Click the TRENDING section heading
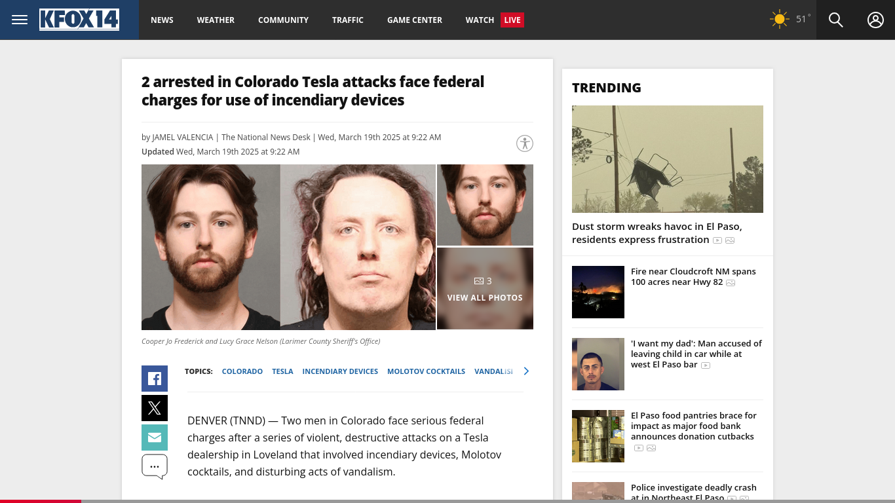This screenshot has height=503, width=895. (x=607, y=88)
